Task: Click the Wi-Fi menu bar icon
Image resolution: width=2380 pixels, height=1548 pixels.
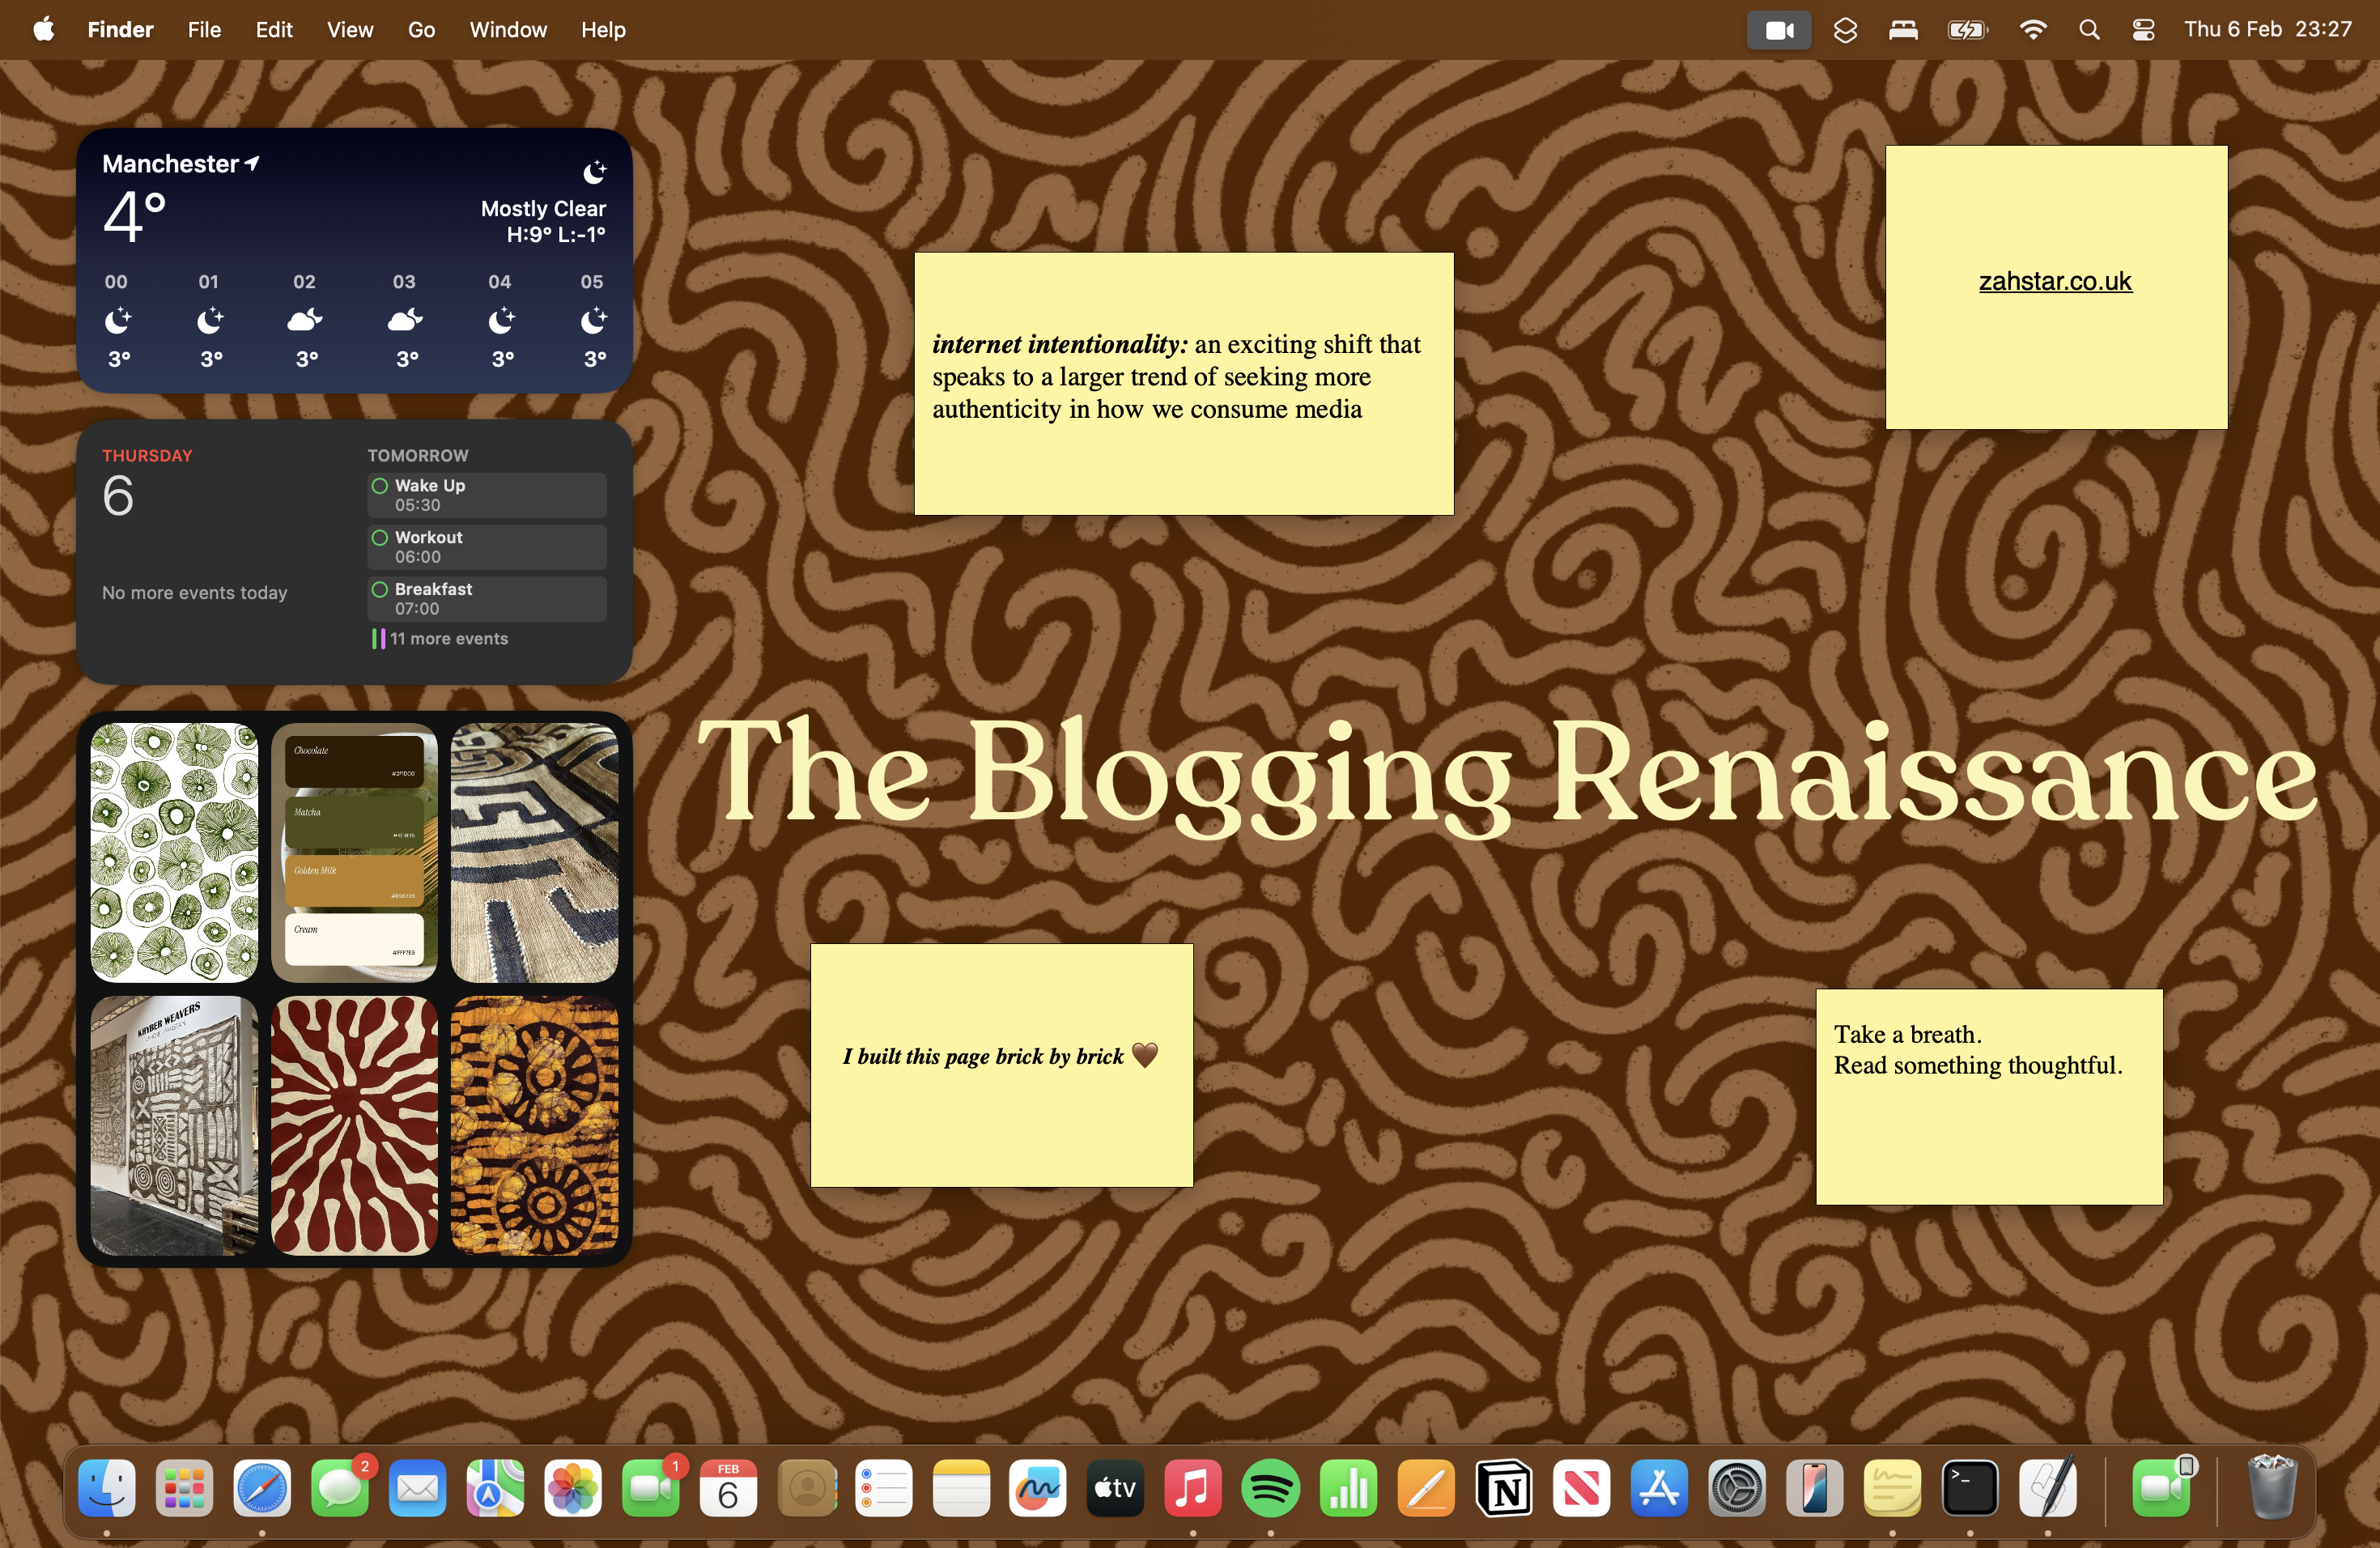Action: [x=2032, y=30]
